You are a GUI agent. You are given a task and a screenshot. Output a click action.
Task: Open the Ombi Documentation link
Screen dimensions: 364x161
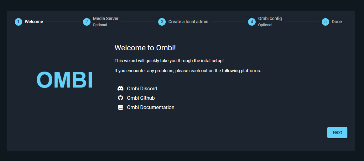[x=151, y=107]
